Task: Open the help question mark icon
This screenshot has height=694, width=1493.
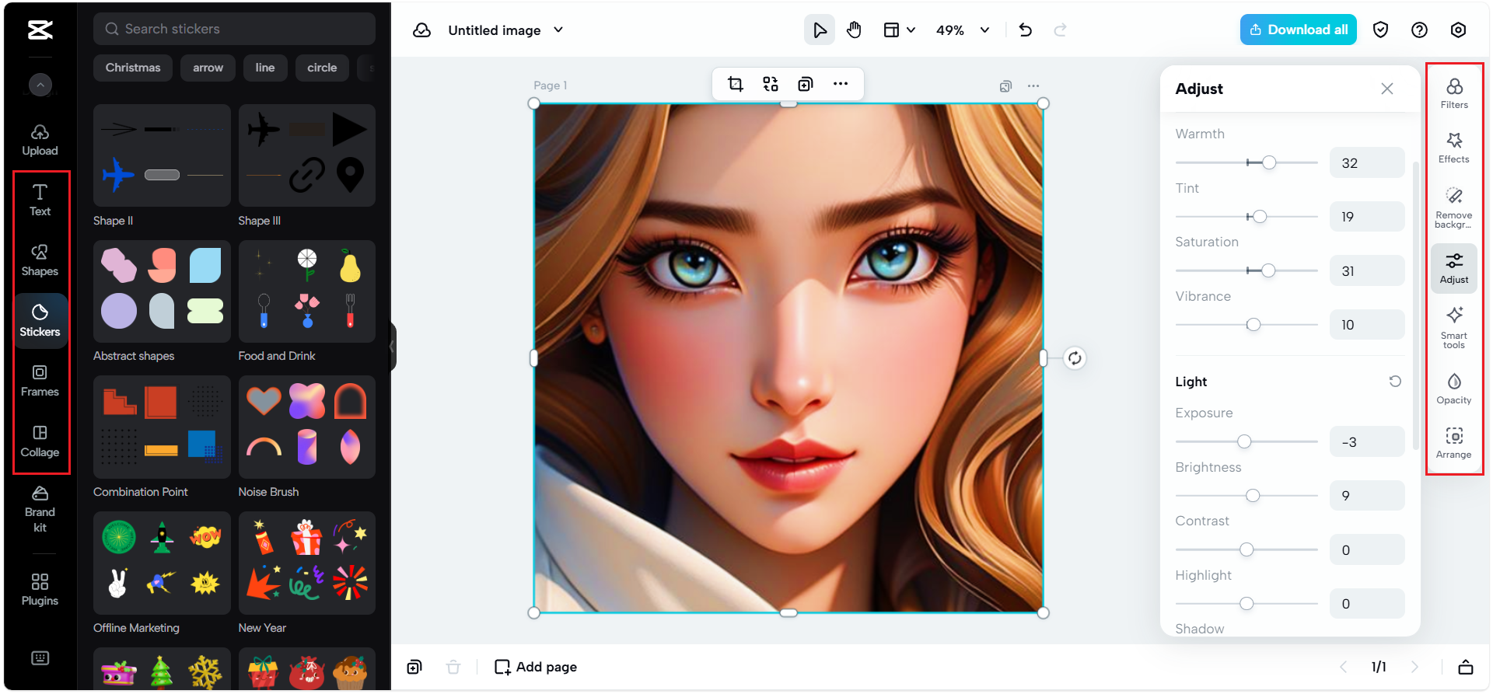Action: [1419, 30]
